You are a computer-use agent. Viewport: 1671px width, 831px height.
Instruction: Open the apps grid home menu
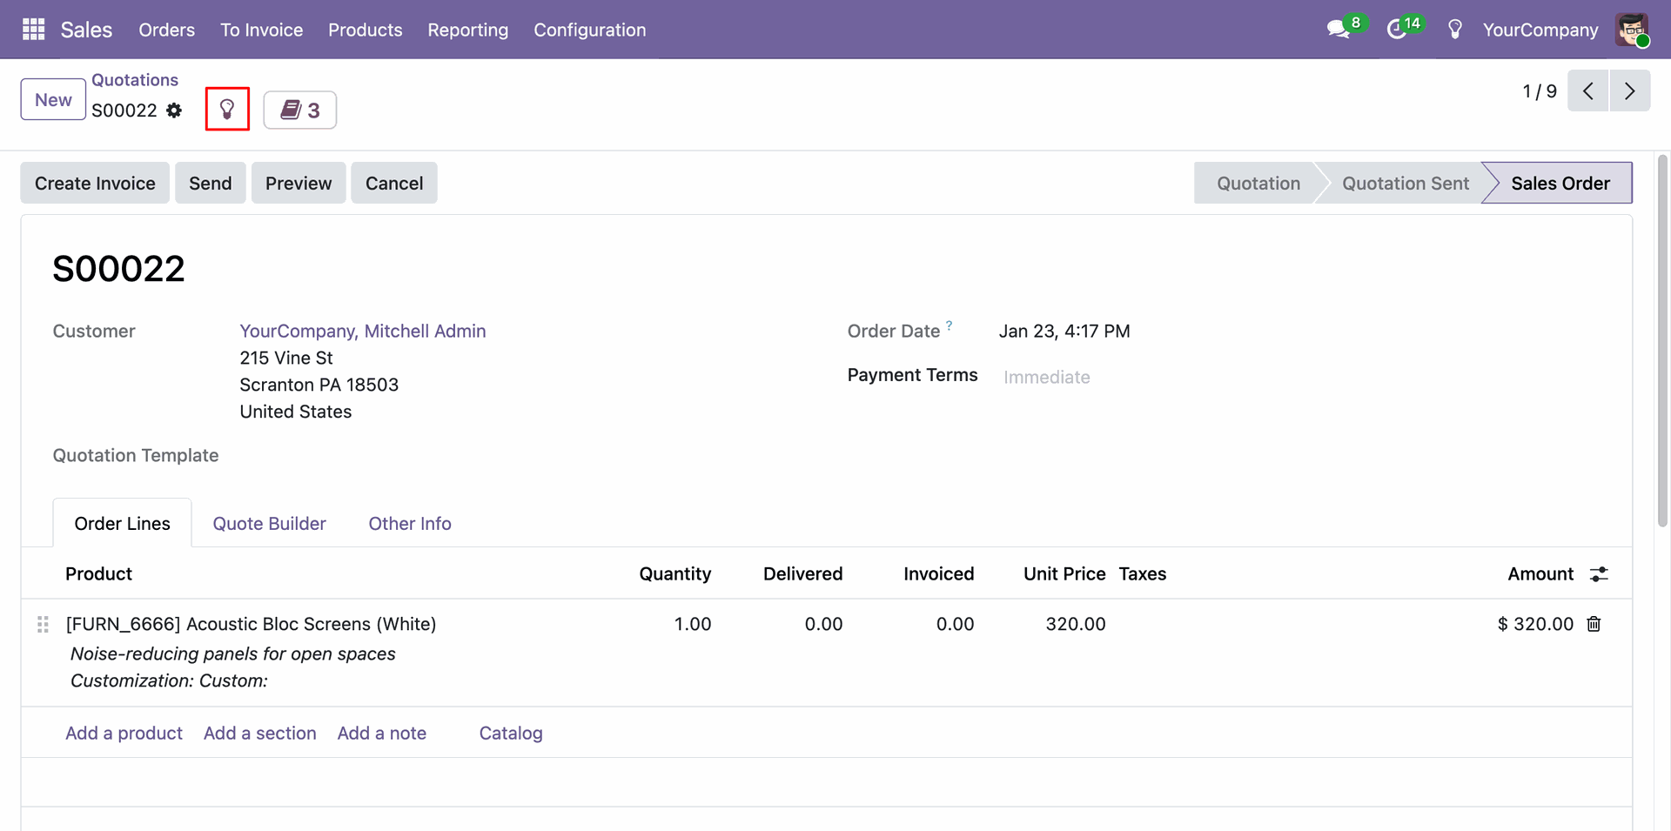pos(33,30)
